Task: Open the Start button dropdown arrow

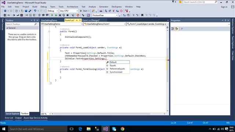Action: click(89, 11)
